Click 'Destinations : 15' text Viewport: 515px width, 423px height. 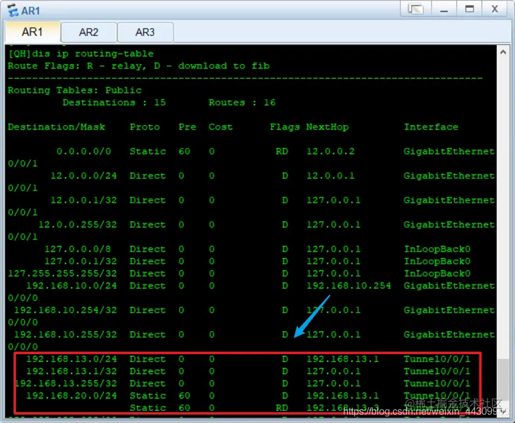coord(115,103)
